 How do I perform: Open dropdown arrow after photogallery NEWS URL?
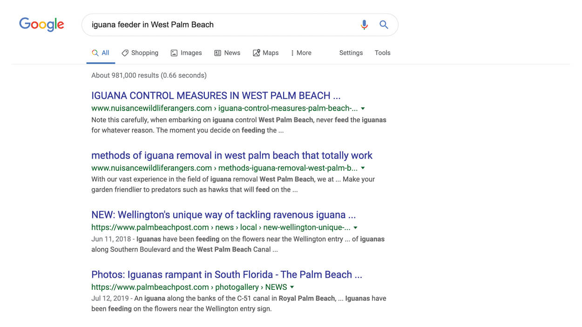pyautogui.click(x=292, y=287)
